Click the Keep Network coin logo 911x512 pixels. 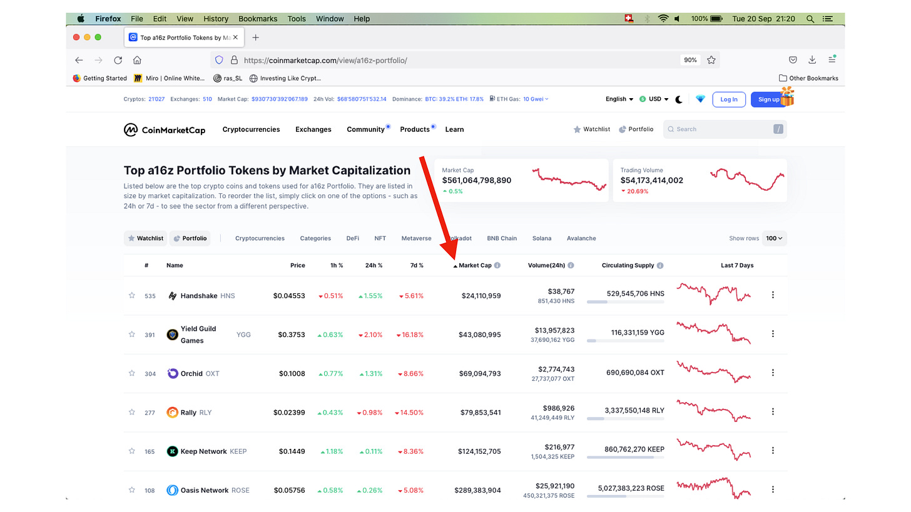click(173, 451)
